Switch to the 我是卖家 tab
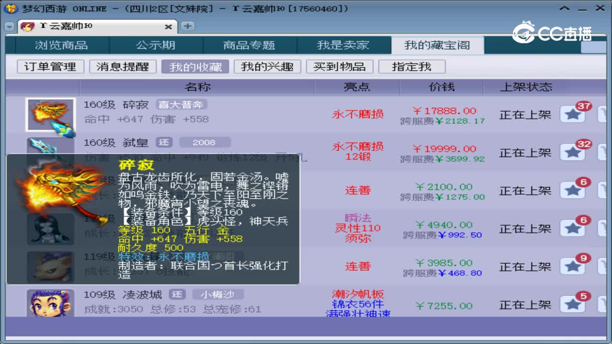The image size is (612, 344). coord(343,45)
